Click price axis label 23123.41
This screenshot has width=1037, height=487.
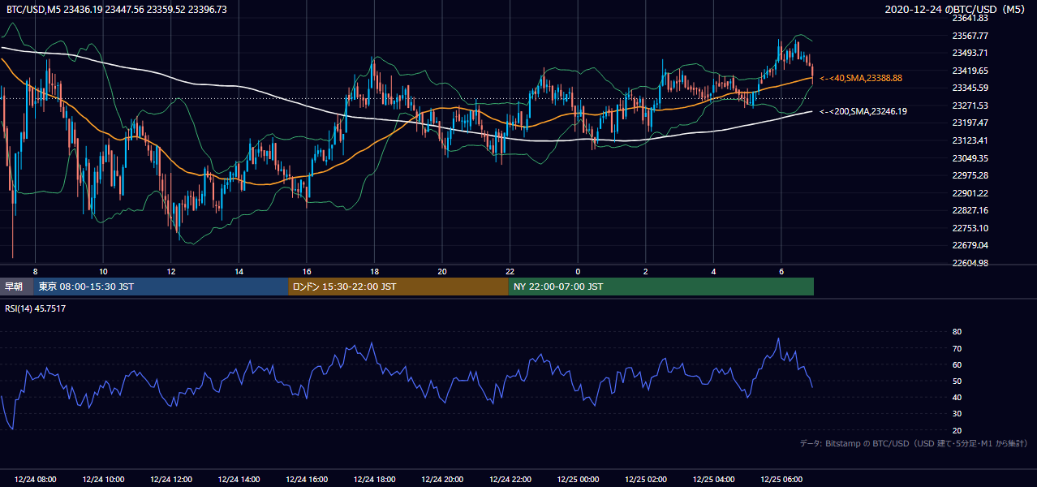tap(970, 140)
